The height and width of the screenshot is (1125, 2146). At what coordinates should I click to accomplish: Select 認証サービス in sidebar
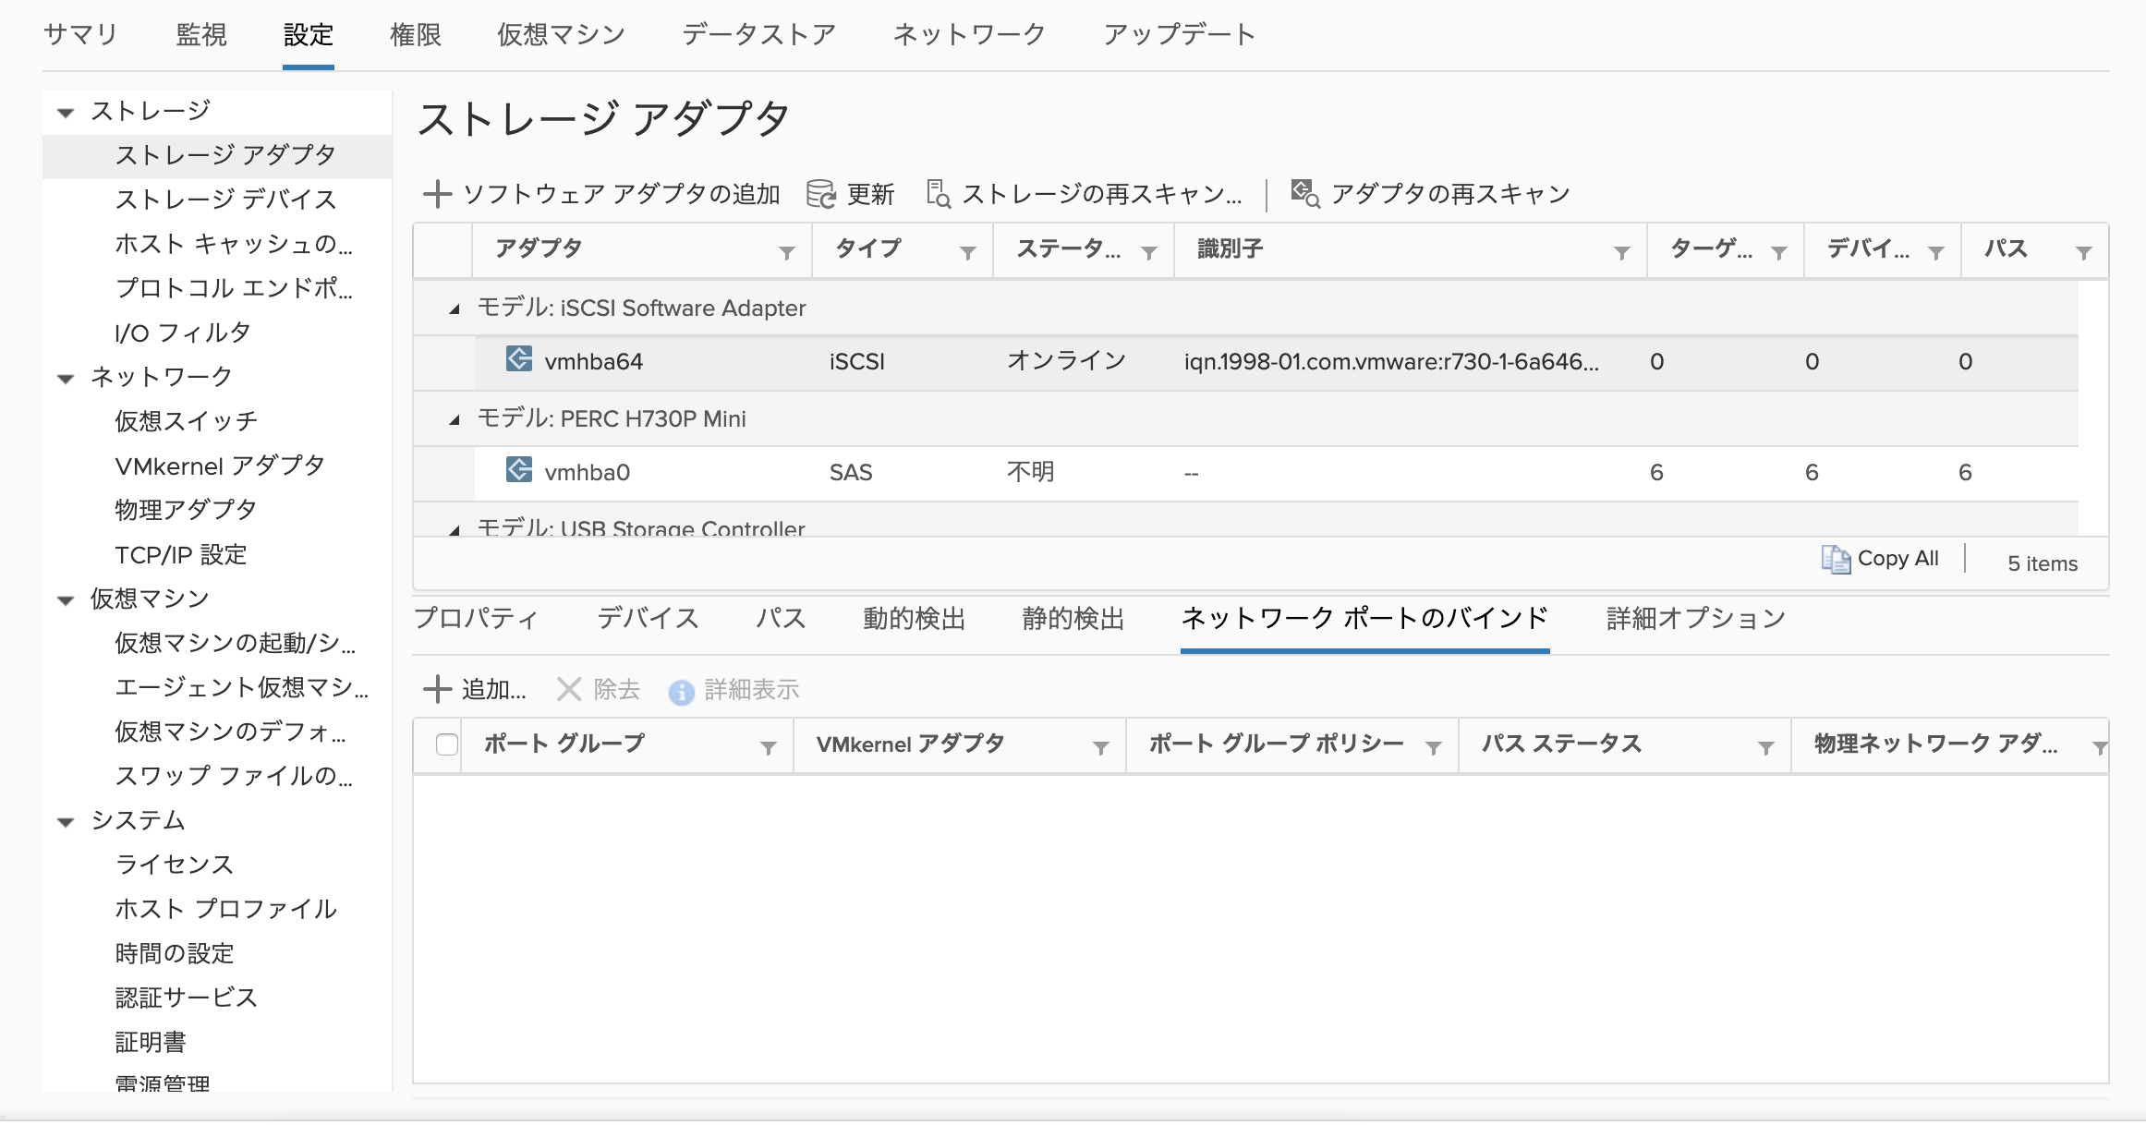187,998
